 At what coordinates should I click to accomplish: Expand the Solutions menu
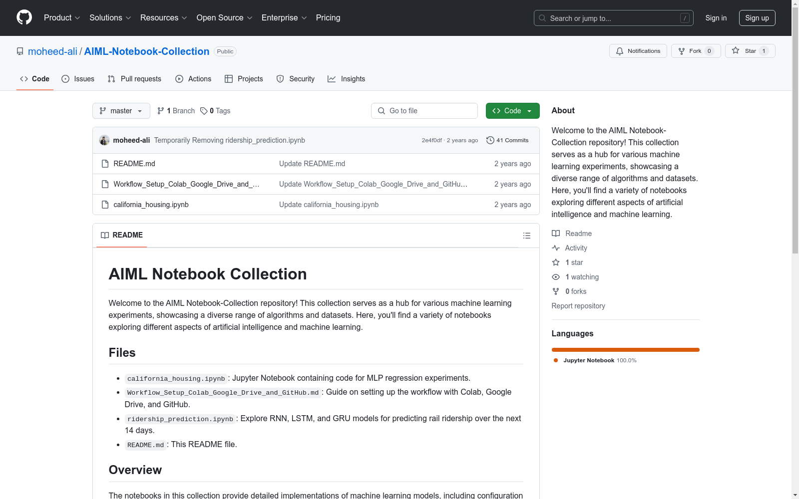110,18
